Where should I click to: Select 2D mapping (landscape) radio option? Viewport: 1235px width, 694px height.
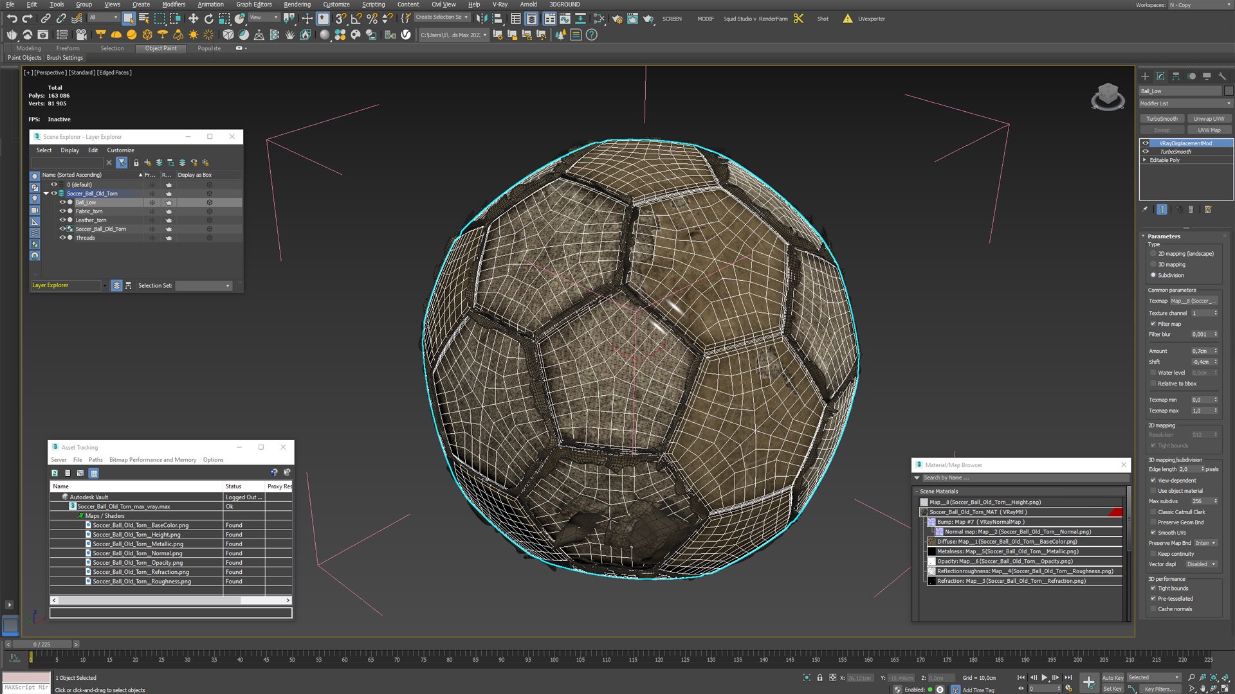[x=1153, y=253]
